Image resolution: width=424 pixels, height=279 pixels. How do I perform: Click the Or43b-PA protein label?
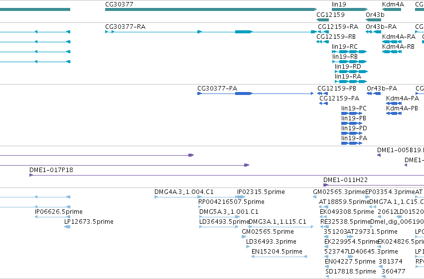pos(382,89)
